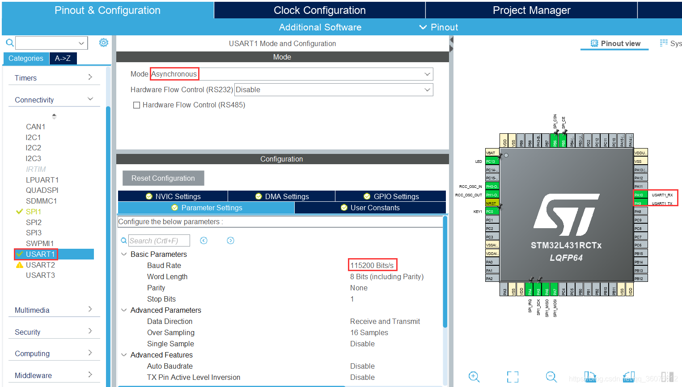The image size is (682, 387).
Task: Go to the next parameter search result
Action: pos(230,241)
